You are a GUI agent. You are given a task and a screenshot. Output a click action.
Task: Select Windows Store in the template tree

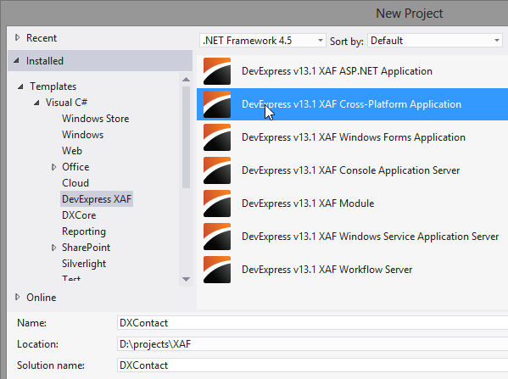click(96, 119)
